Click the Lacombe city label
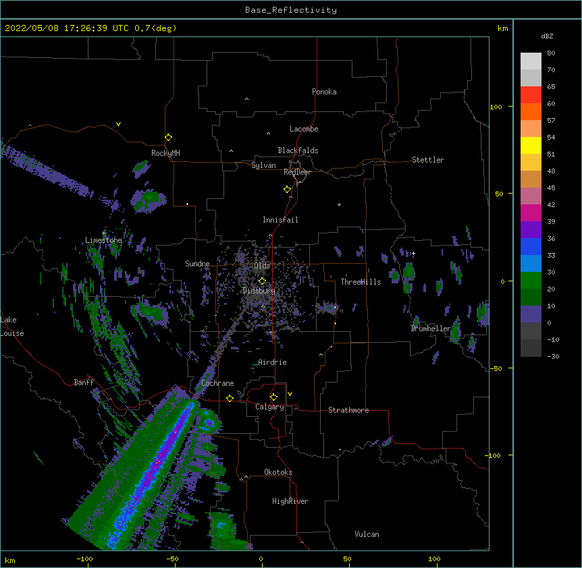 tap(304, 129)
